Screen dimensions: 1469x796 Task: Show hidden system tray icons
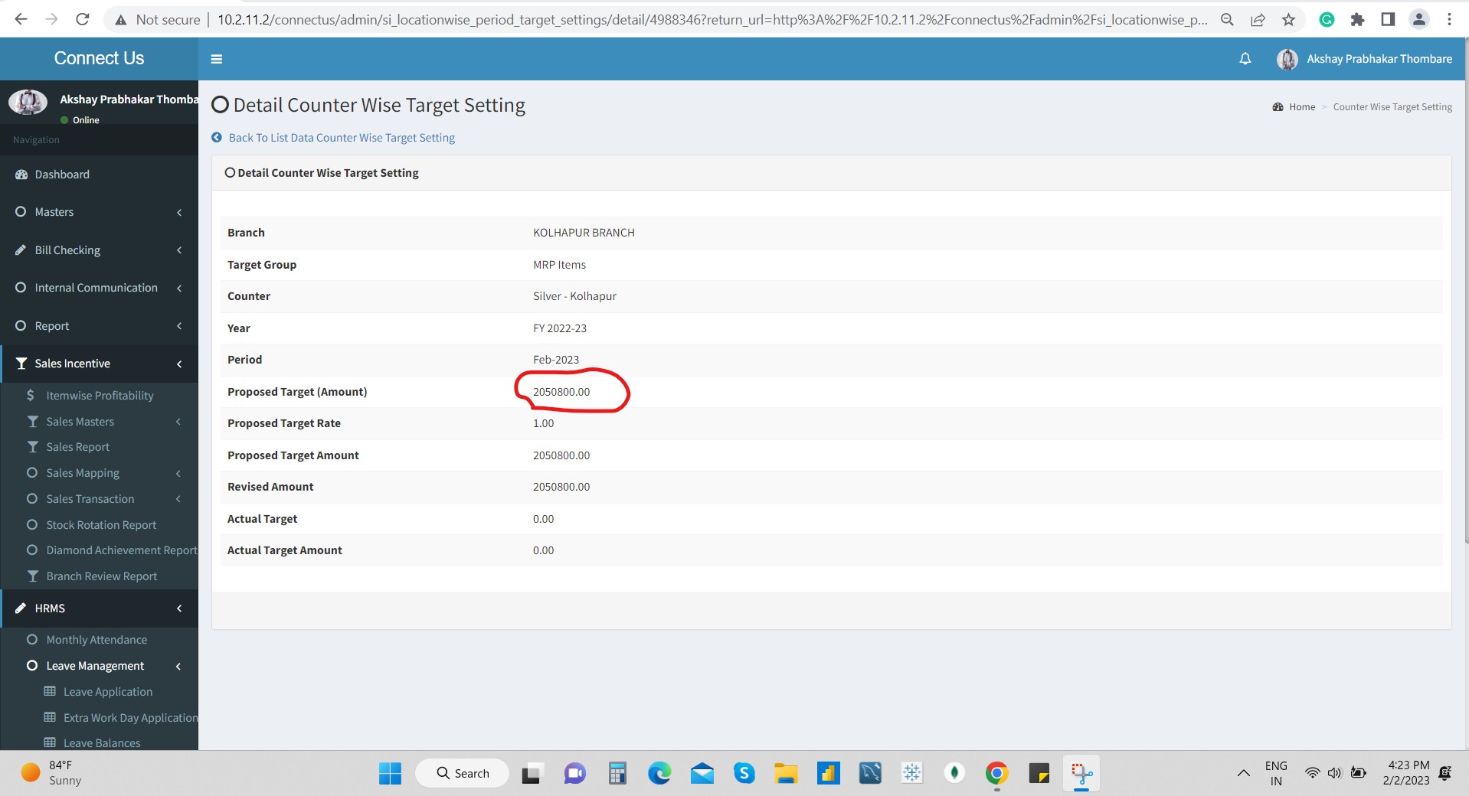pos(1244,773)
